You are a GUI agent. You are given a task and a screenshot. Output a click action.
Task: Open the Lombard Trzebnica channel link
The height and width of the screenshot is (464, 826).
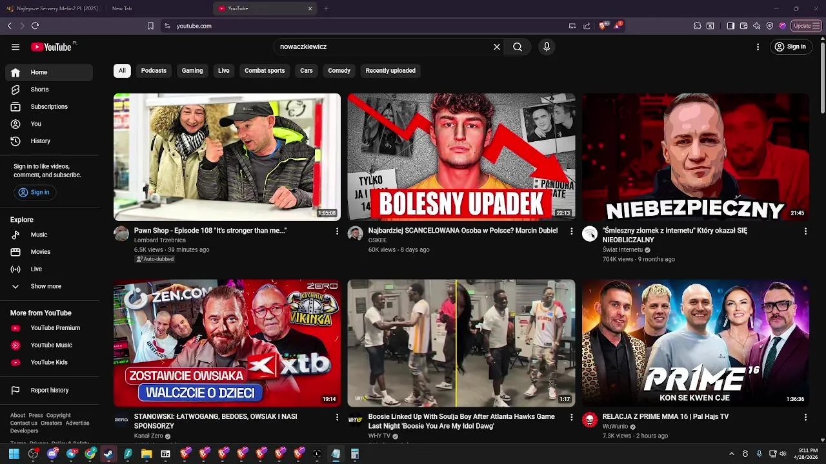click(159, 240)
